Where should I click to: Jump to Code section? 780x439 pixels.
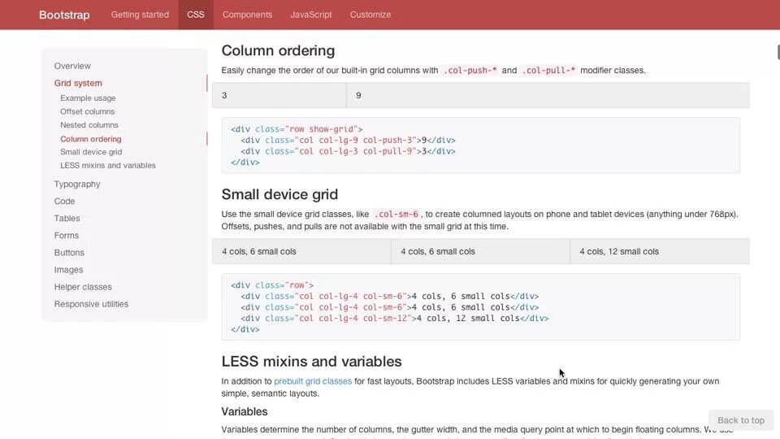tap(65, 201)
